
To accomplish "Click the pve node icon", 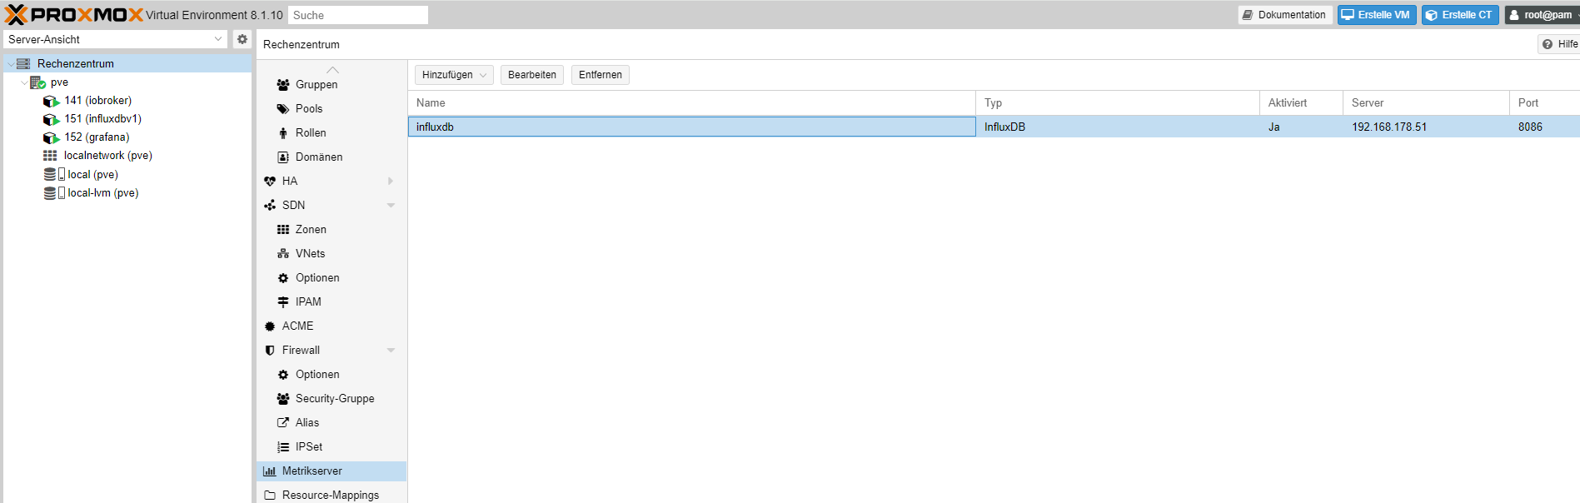I will click(x=37, y=82).
